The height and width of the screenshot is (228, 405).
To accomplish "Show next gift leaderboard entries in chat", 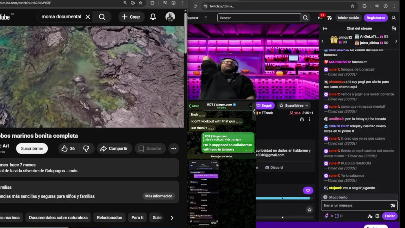I will pos(396,41).
